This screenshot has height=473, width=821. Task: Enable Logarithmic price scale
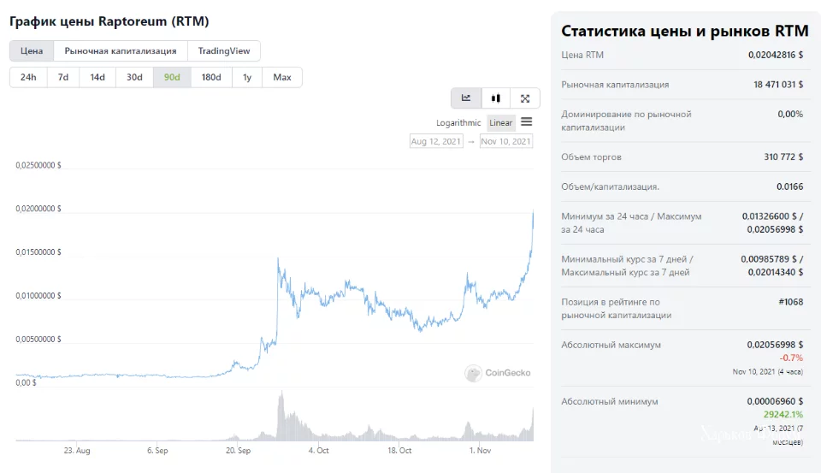(458, 123)
